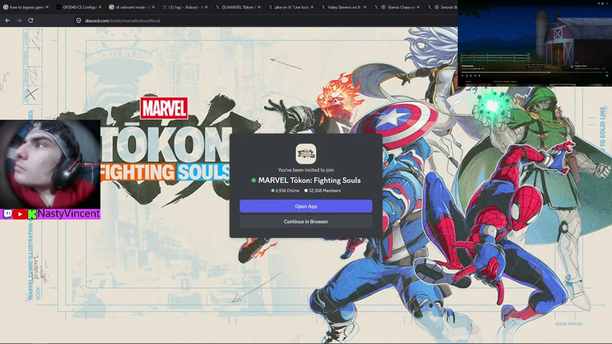
Task: Click the 'MARVEL Tōkon: Fighting Souls' server name
Action: coord(309,181)
